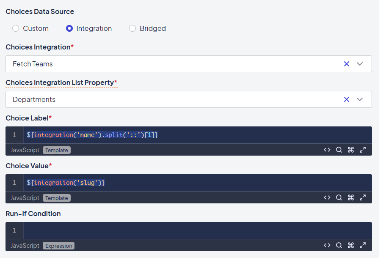Screen dimensions: 383x263
Task: Click the Template badge under Choice Label
Action: point(57,150)
